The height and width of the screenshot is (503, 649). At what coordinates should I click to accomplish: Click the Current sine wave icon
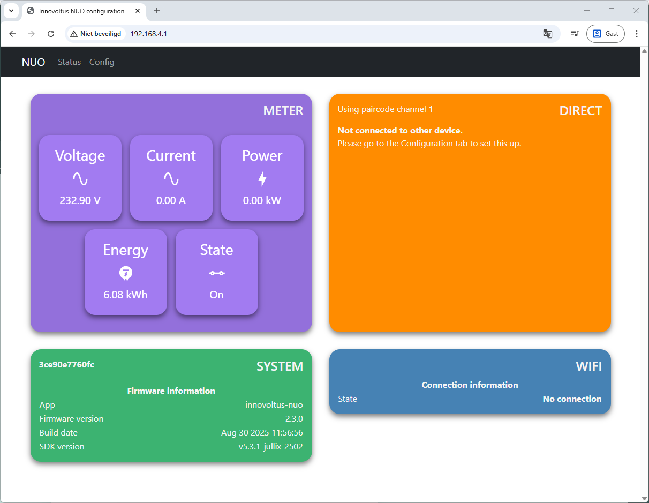tap(171, 179)
